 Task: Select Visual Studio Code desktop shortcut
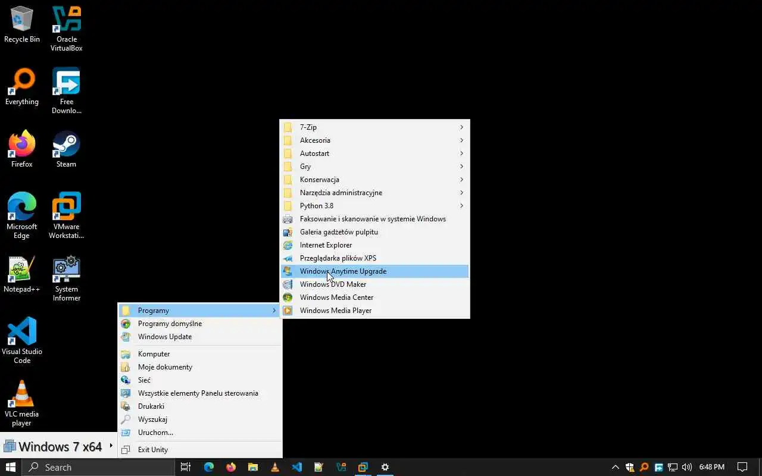pyautogui.click(x=22, y=341)
